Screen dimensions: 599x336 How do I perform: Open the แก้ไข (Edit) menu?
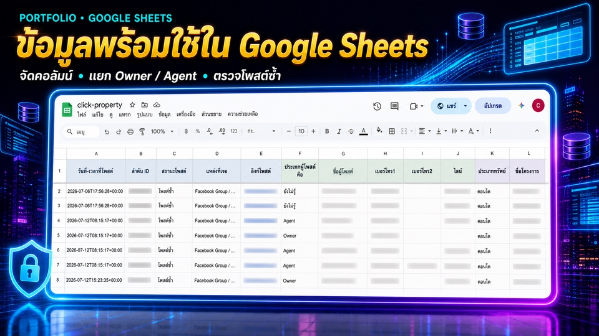coord(98,114)
